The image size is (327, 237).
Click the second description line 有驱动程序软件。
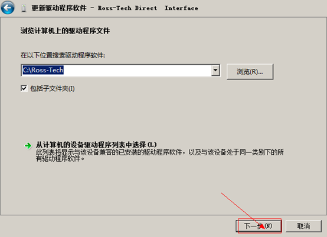point(60,159)
